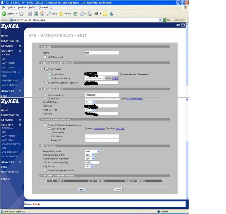Follow the RADIUS link
The height and width of the screenshot is (214, 226).
pos(120,129)
